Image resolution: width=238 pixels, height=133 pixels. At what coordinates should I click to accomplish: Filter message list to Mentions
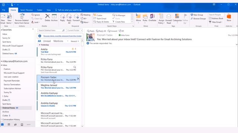tap(58, 41)
